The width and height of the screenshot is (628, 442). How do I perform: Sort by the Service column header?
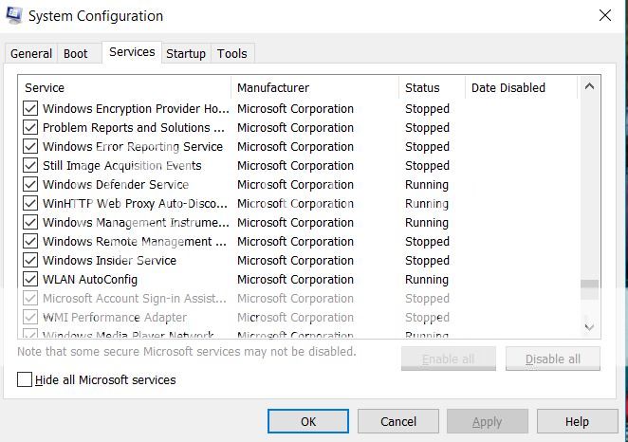(124, 87)
